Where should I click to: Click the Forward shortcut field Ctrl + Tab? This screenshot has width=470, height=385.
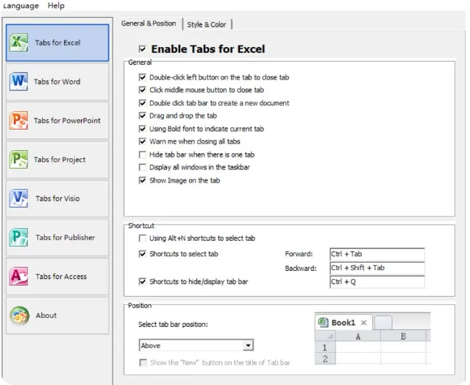click(377, 254)
